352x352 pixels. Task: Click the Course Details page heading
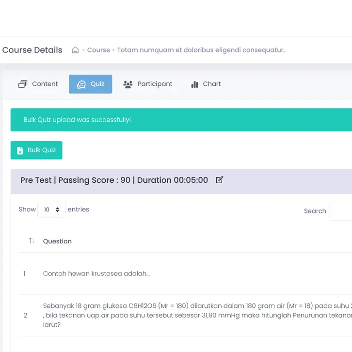pyautogui.click(x=32, y=50)
